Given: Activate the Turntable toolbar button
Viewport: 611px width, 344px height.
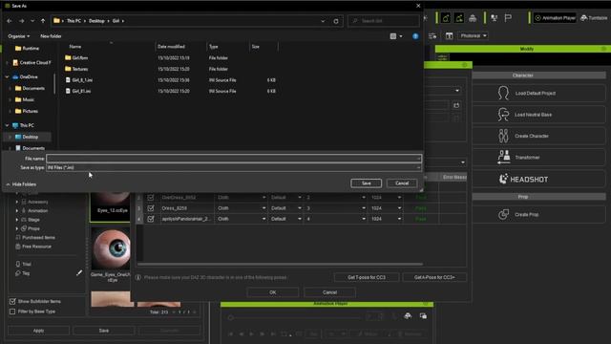Looking at the screenshot, I should (x=595, y=18).
